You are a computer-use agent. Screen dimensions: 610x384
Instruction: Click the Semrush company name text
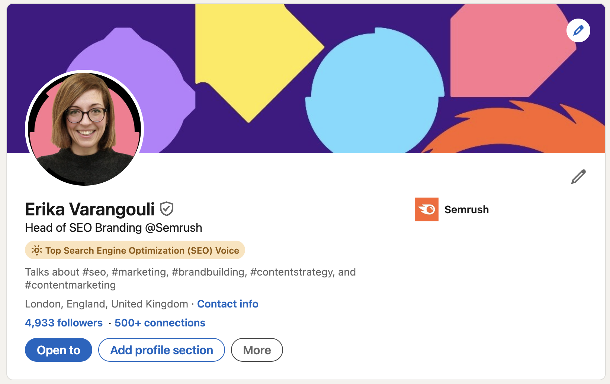pyautogui.click(x=466, y=209)
